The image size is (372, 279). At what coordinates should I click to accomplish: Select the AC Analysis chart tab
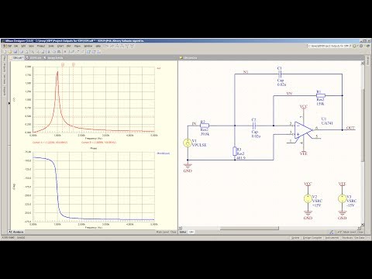click(x=16, y=232)
